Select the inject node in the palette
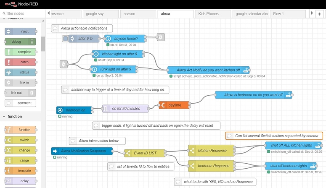This screenshot has height=188, width=326. pos(21,31)
